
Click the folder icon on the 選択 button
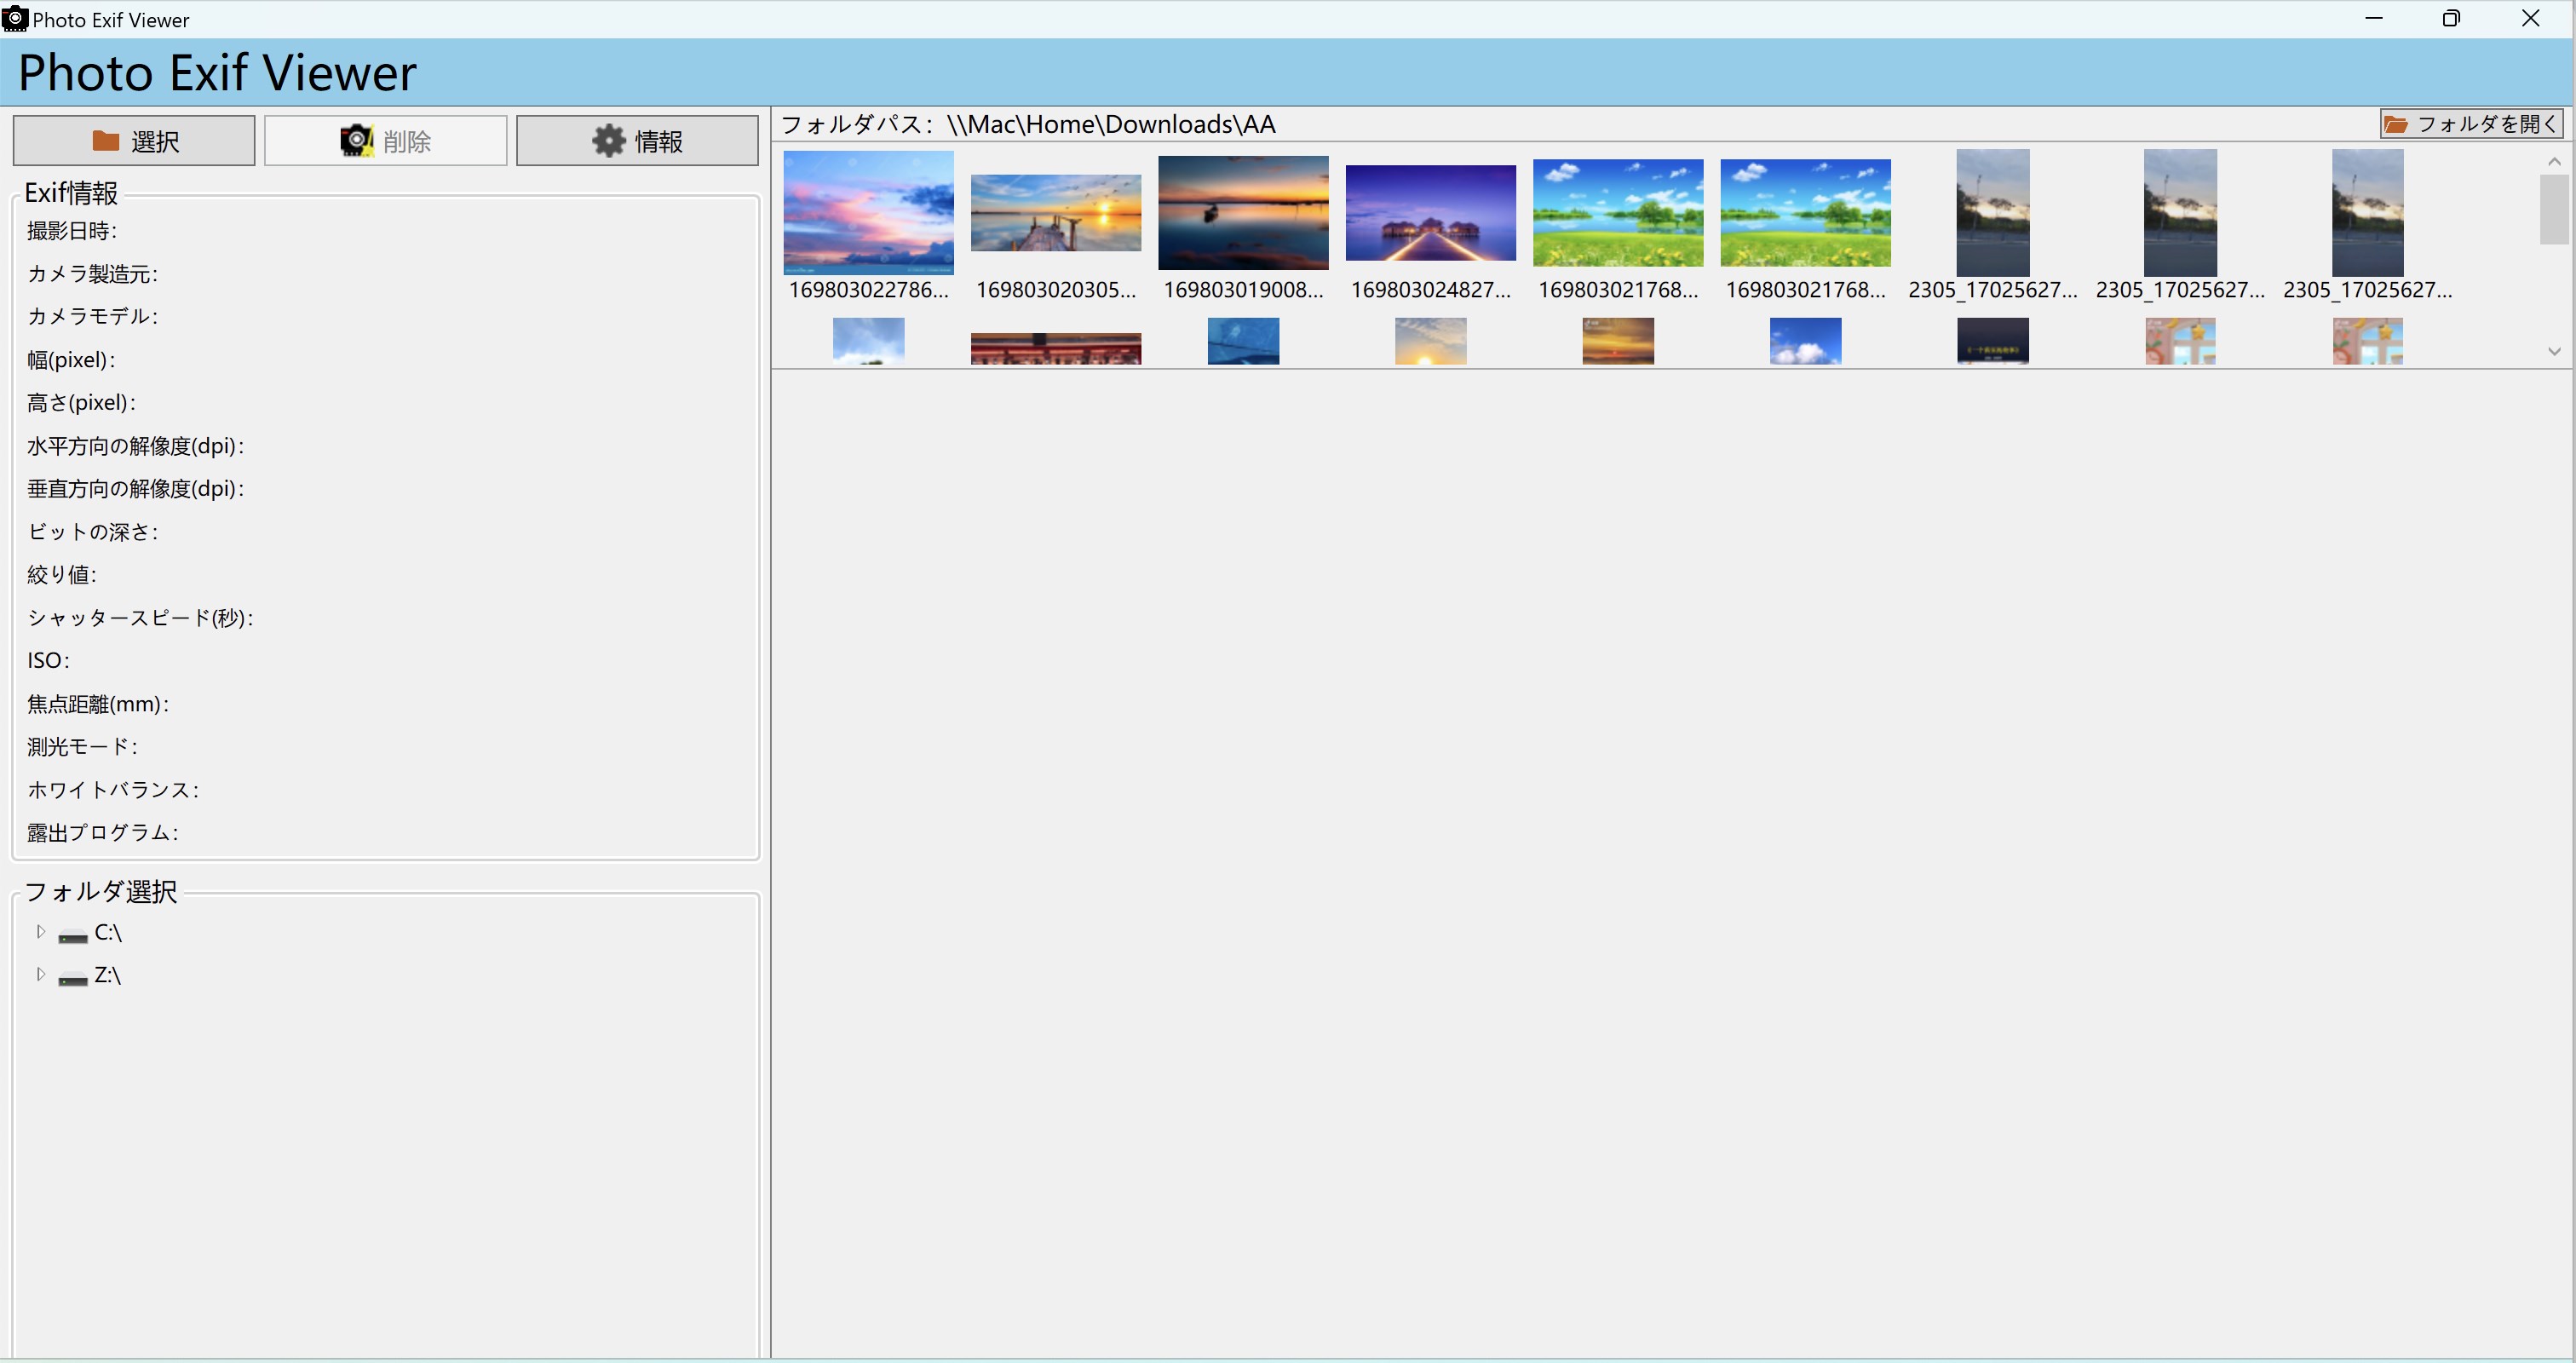coord(106,141)
